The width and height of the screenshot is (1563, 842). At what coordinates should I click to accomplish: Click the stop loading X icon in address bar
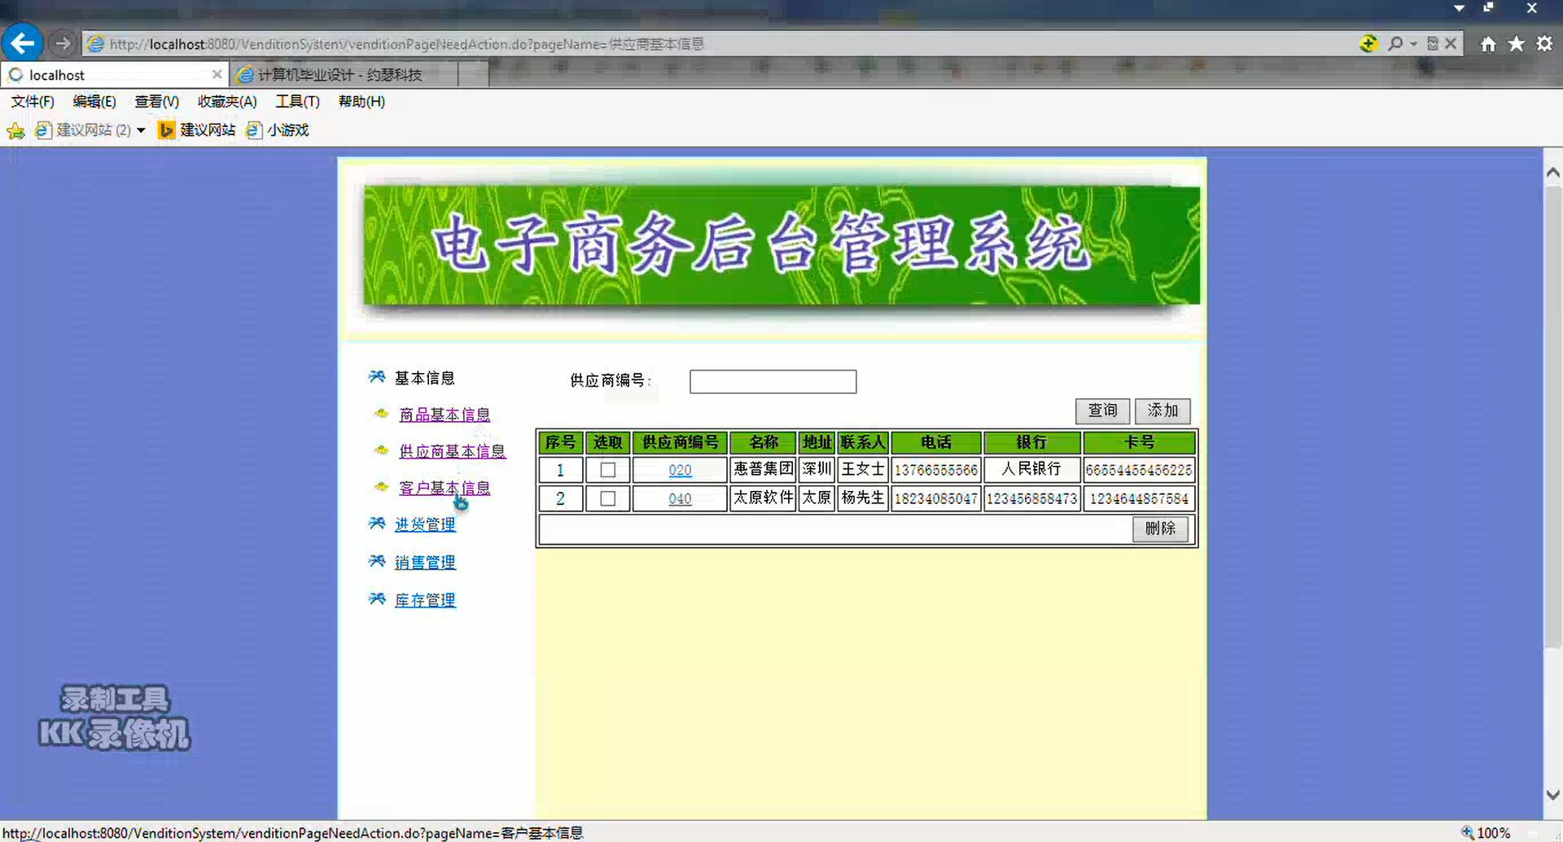click(1451, 43)
